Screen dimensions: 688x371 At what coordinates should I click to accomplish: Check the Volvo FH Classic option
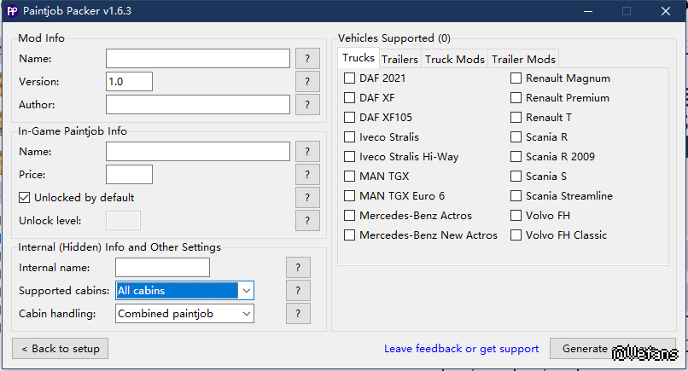click(516, 235)
